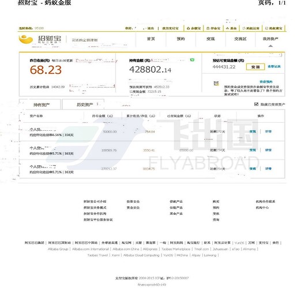The height and width of the screenshot is (288, 305).
Task: Click the 68.23 yesterday earnings figure
Action: click(x=46, y=70)
